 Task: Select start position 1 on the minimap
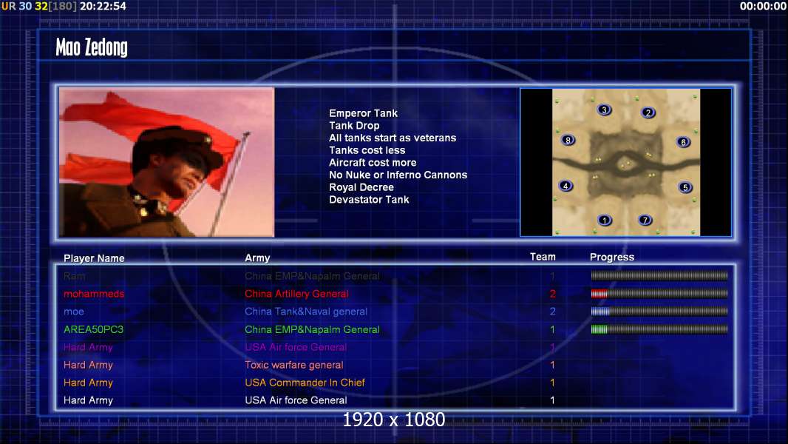pos(605,221)
